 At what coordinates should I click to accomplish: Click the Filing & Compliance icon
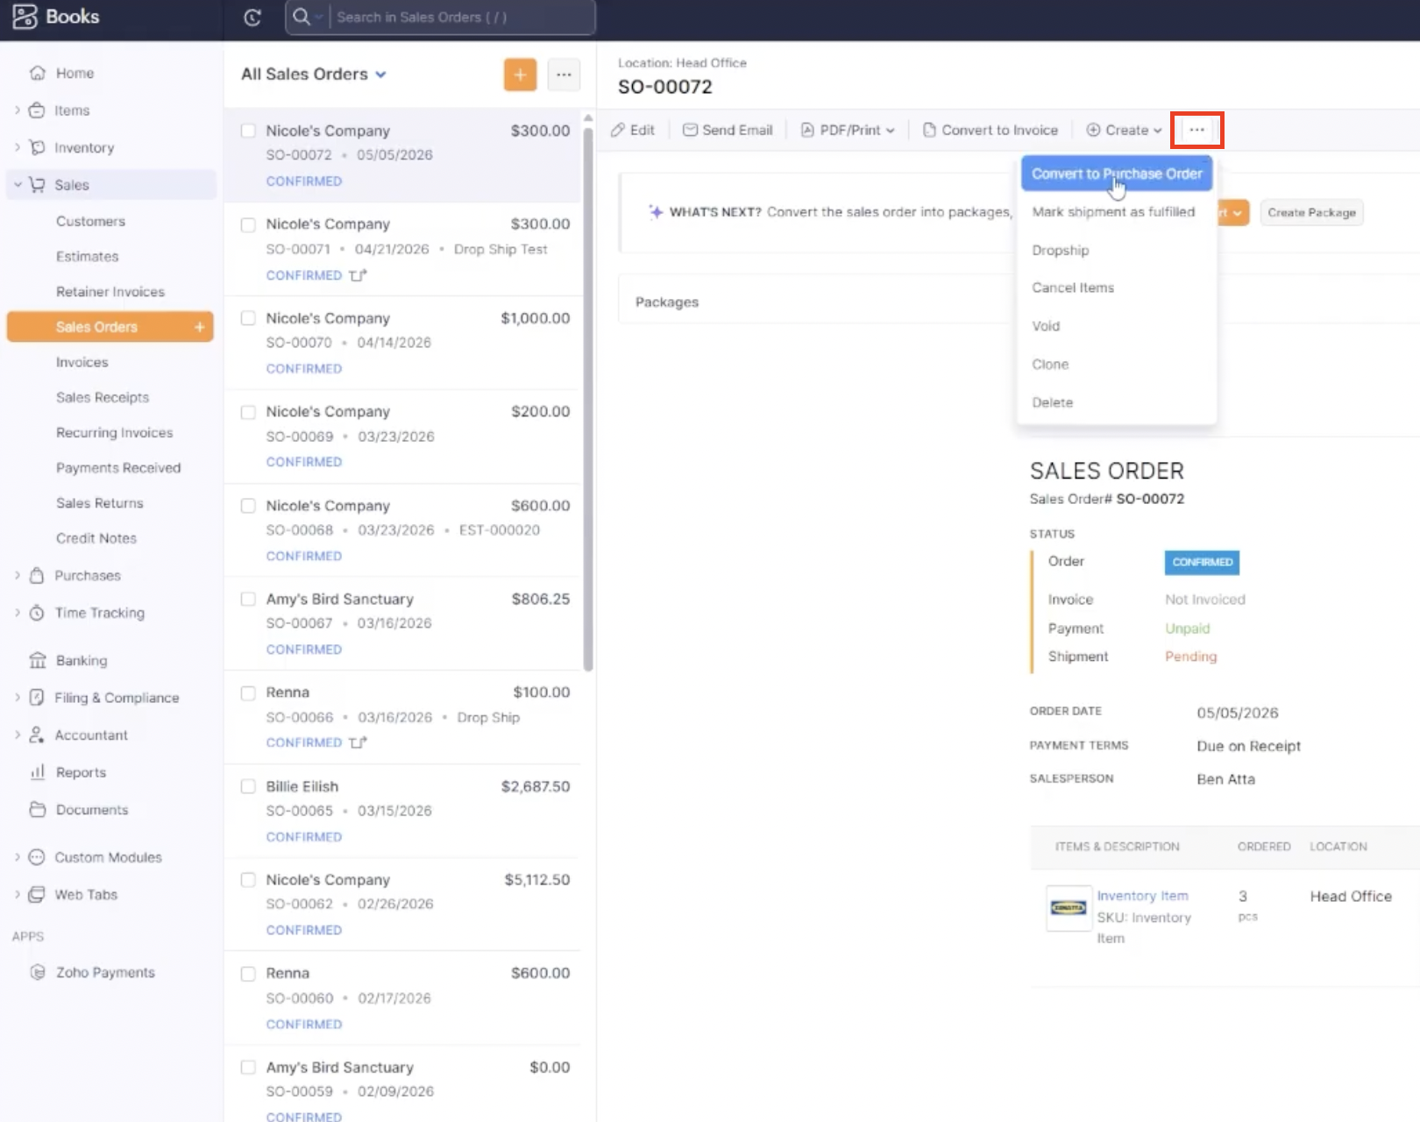37,698
